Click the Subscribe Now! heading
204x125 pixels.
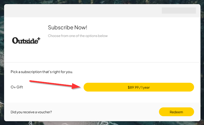point(68,27)
